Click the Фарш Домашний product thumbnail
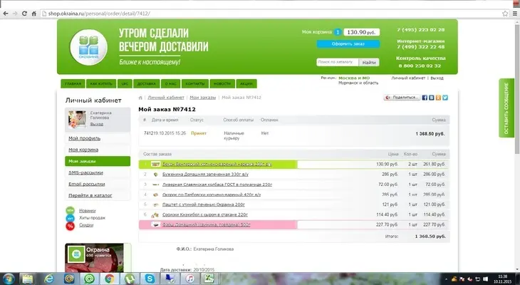This screenshot has height=285, width=520. coord(155,225)
